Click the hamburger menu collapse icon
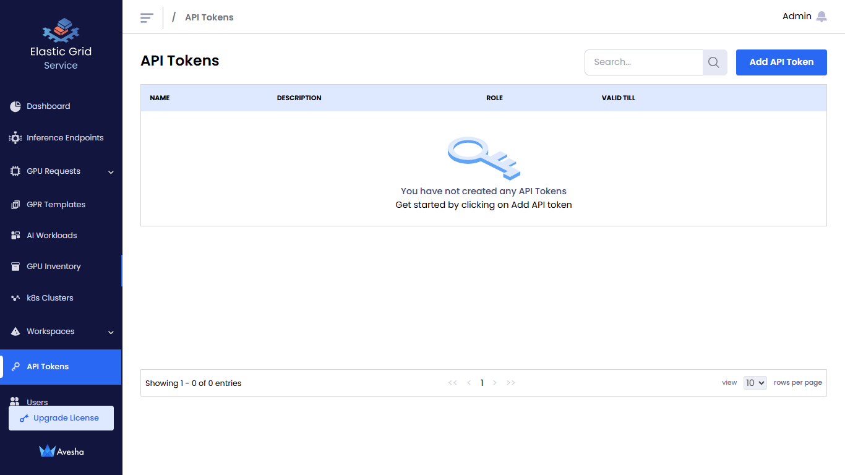The height and width of the screenshot is (475, 845). 147,18
